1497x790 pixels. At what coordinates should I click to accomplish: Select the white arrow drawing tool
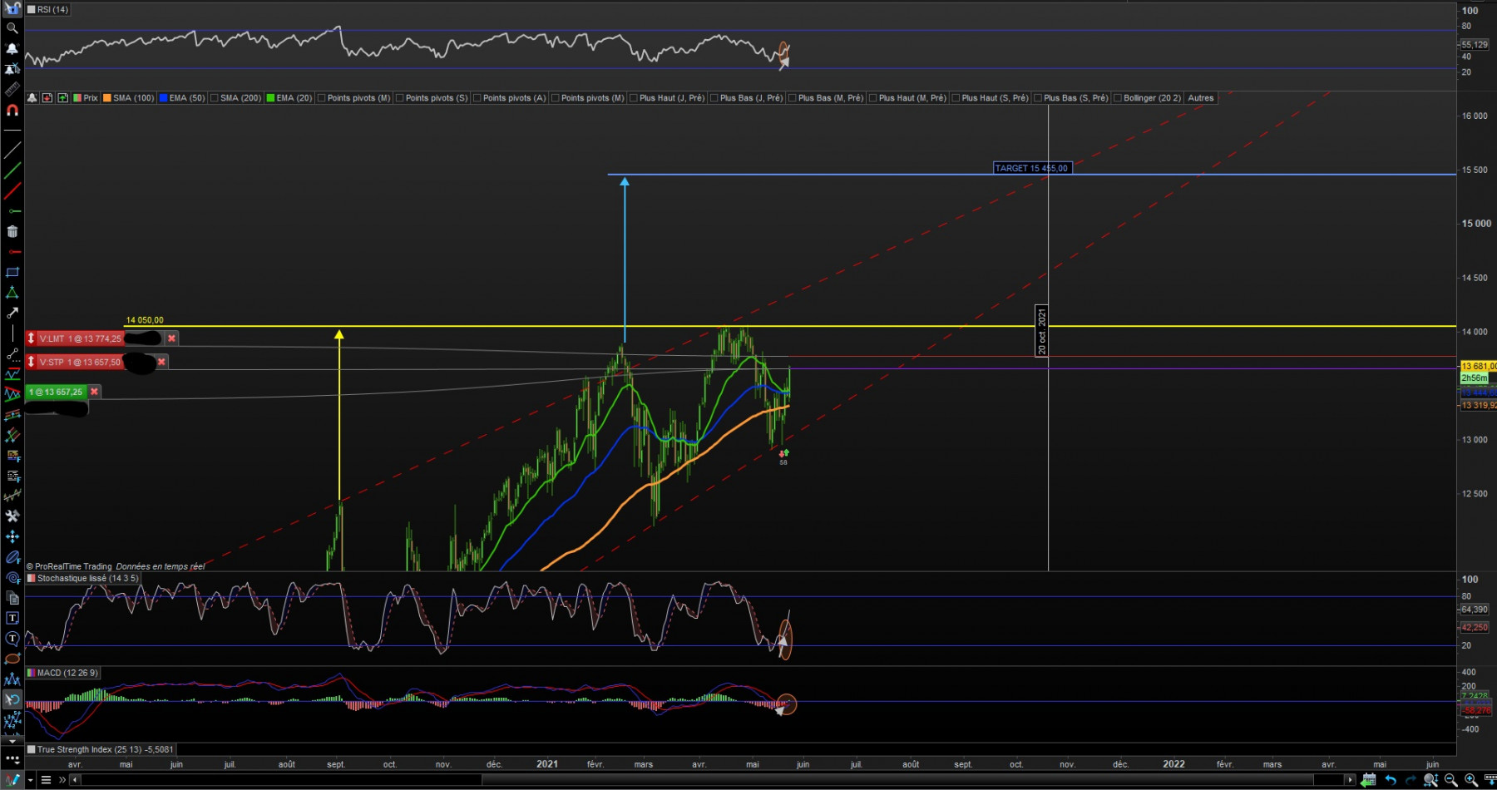(x=12, y=314)
